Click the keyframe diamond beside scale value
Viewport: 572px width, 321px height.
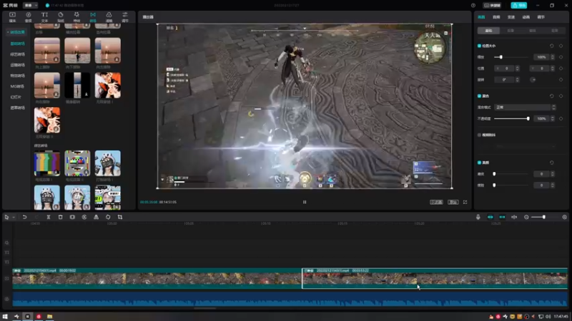tap(561, 57)
